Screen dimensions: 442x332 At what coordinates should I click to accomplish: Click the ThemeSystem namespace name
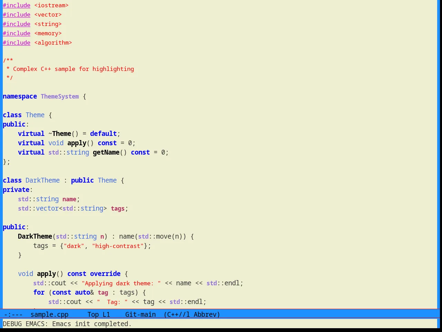[x=60, y=96]
